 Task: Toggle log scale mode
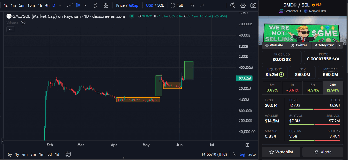pyautogui.click(x=242, y=154)
